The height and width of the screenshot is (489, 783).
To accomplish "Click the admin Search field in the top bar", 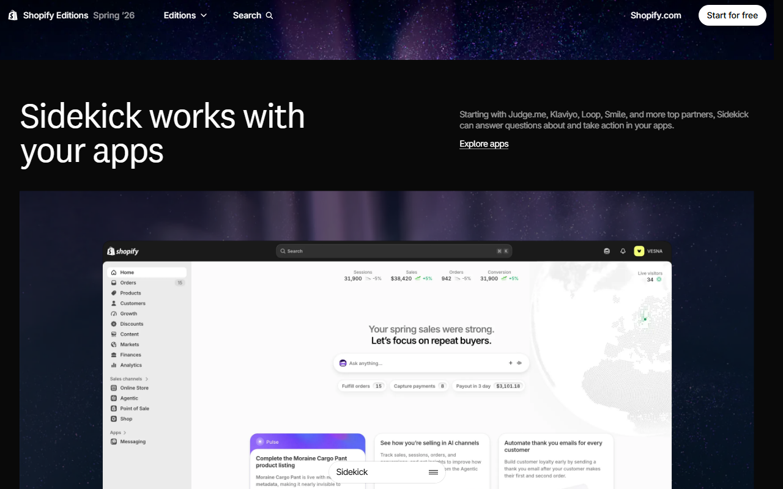I will (x=394, y=251).
